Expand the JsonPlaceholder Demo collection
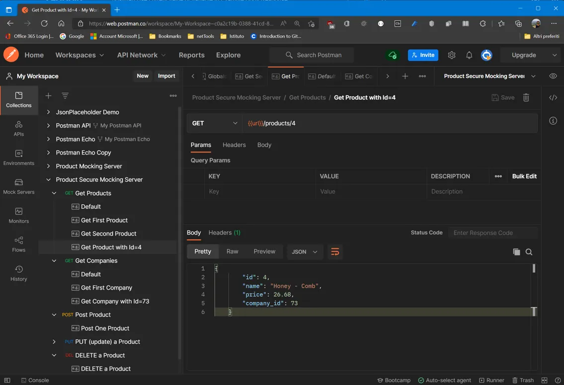 (x=48, y=112)
